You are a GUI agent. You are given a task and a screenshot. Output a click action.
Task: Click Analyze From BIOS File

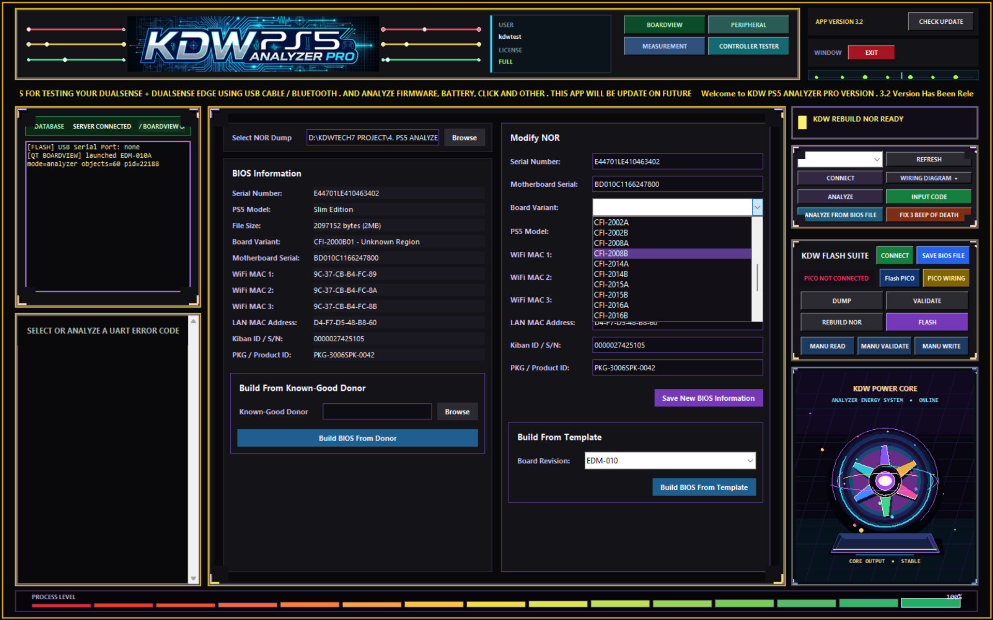pos(840,215)
